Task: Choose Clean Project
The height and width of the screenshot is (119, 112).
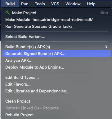Action: pos(56,101)
